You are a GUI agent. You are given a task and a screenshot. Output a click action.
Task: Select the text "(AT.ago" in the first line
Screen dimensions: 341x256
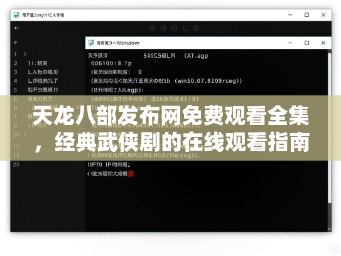pyautogui.click(x=196, y=56)
